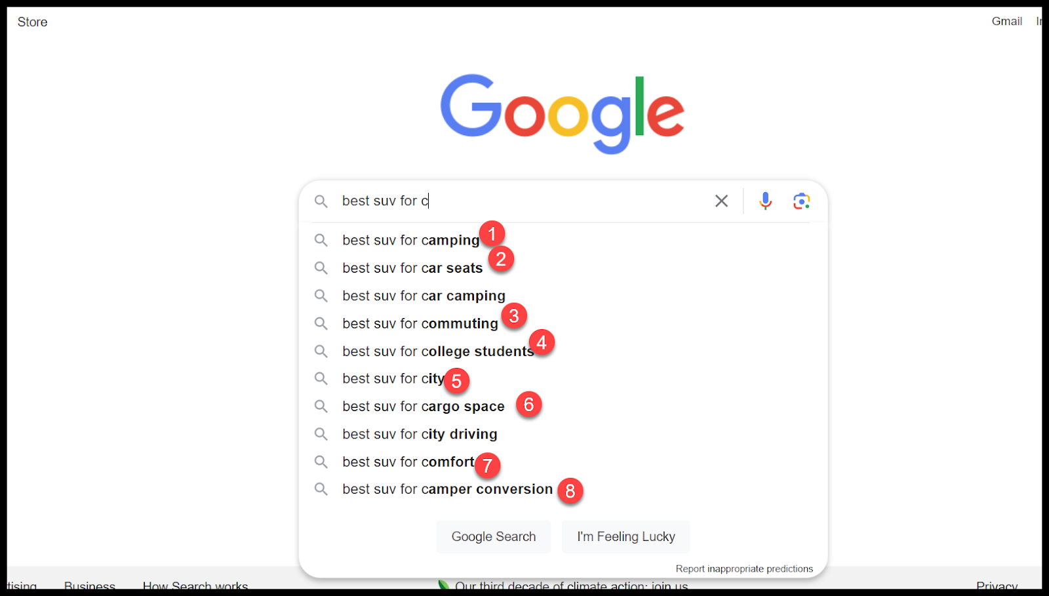
Task: Click magnifier icon beside 'car seats' suggestion
Action: click(321, 268)
